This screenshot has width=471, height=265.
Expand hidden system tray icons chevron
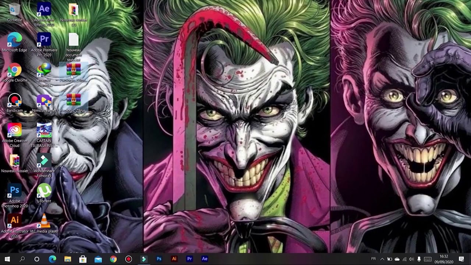[x=382, y=259]
